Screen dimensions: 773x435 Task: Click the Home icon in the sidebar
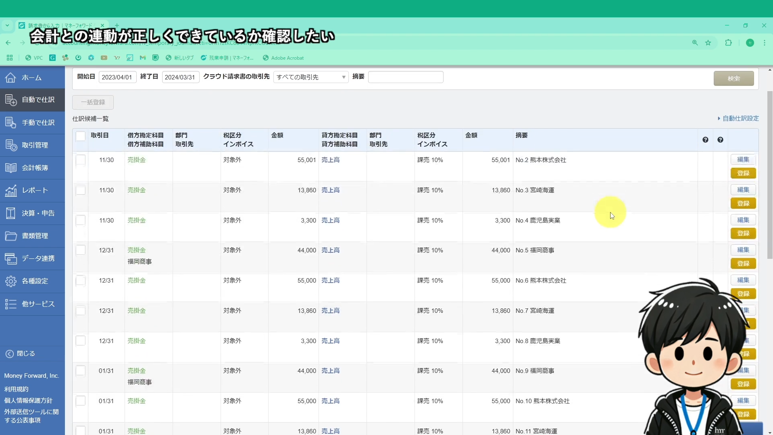coord(11,77)
